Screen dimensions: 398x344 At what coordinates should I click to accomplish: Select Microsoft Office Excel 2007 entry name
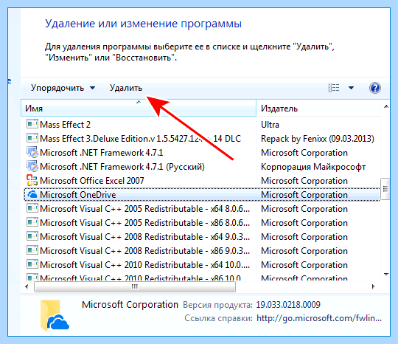tap(92, 181)
